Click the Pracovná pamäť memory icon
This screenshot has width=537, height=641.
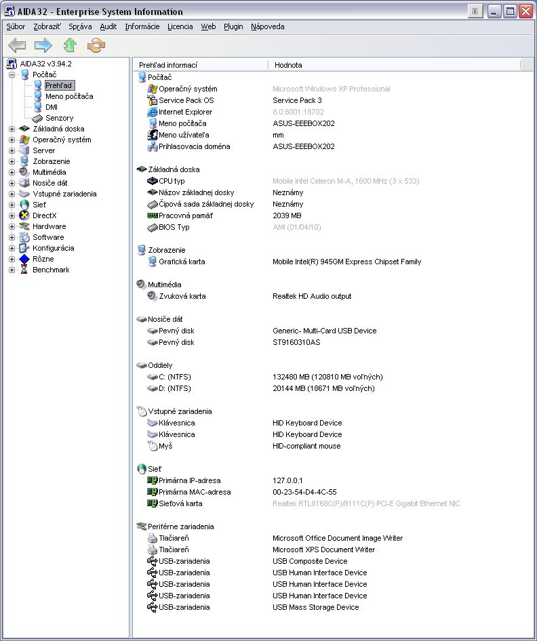[153, 215]
